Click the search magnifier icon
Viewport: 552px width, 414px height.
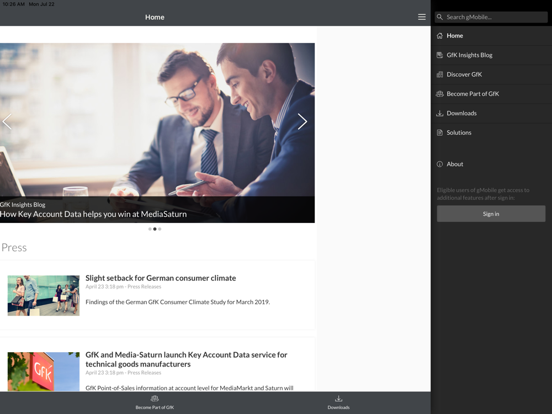tap(440, 17)
